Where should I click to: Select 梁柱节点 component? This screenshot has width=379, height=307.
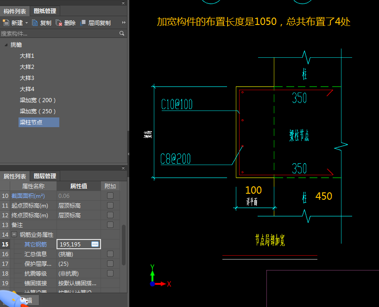tap(38, 122)
